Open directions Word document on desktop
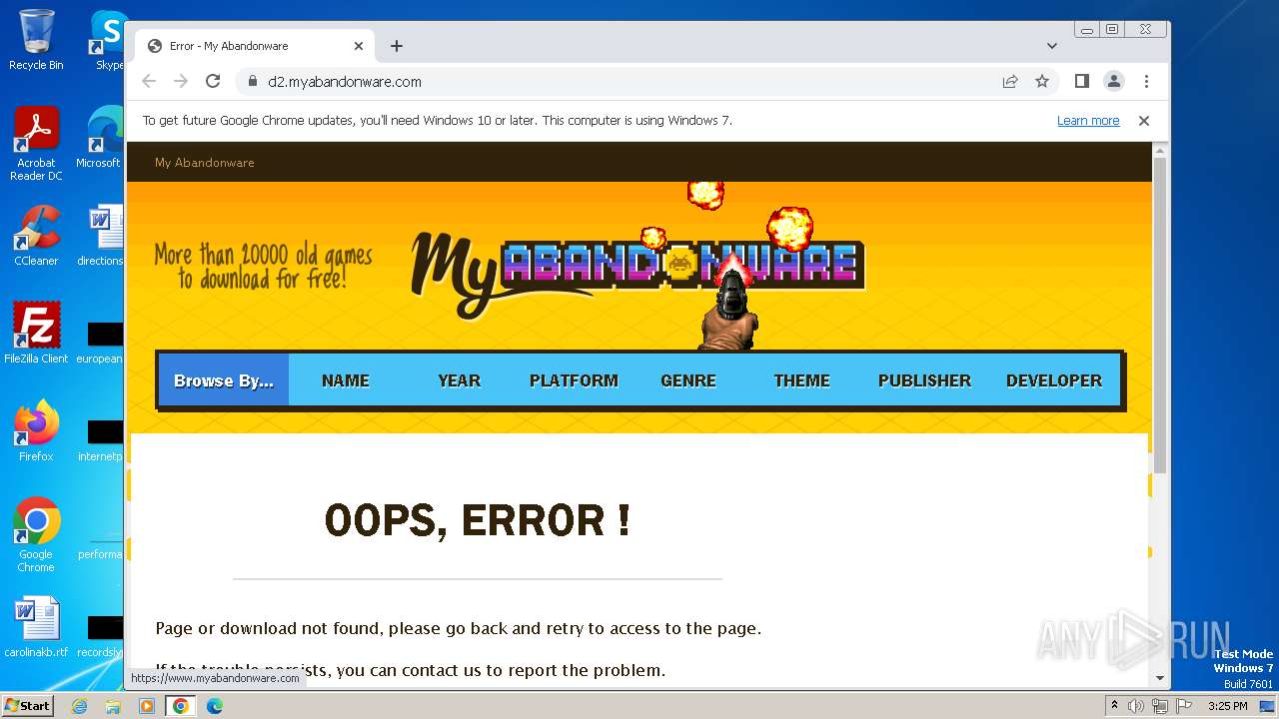 tap(100, 237)
